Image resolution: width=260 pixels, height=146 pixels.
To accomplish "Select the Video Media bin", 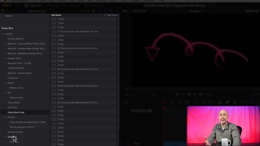I will pyautogui.click(x=14, y=103).
